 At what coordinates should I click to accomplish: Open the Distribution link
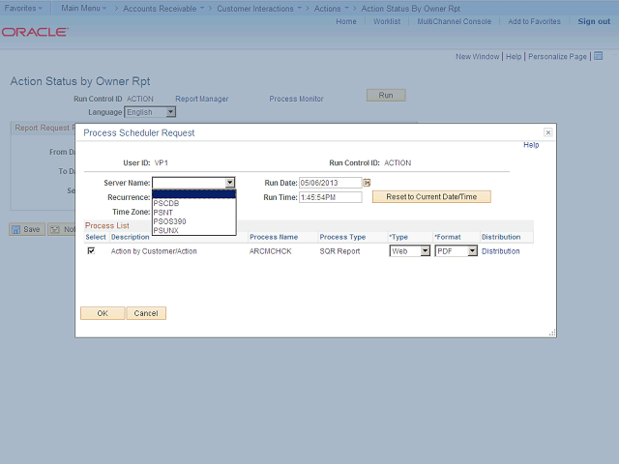click(x=501, y=251)
